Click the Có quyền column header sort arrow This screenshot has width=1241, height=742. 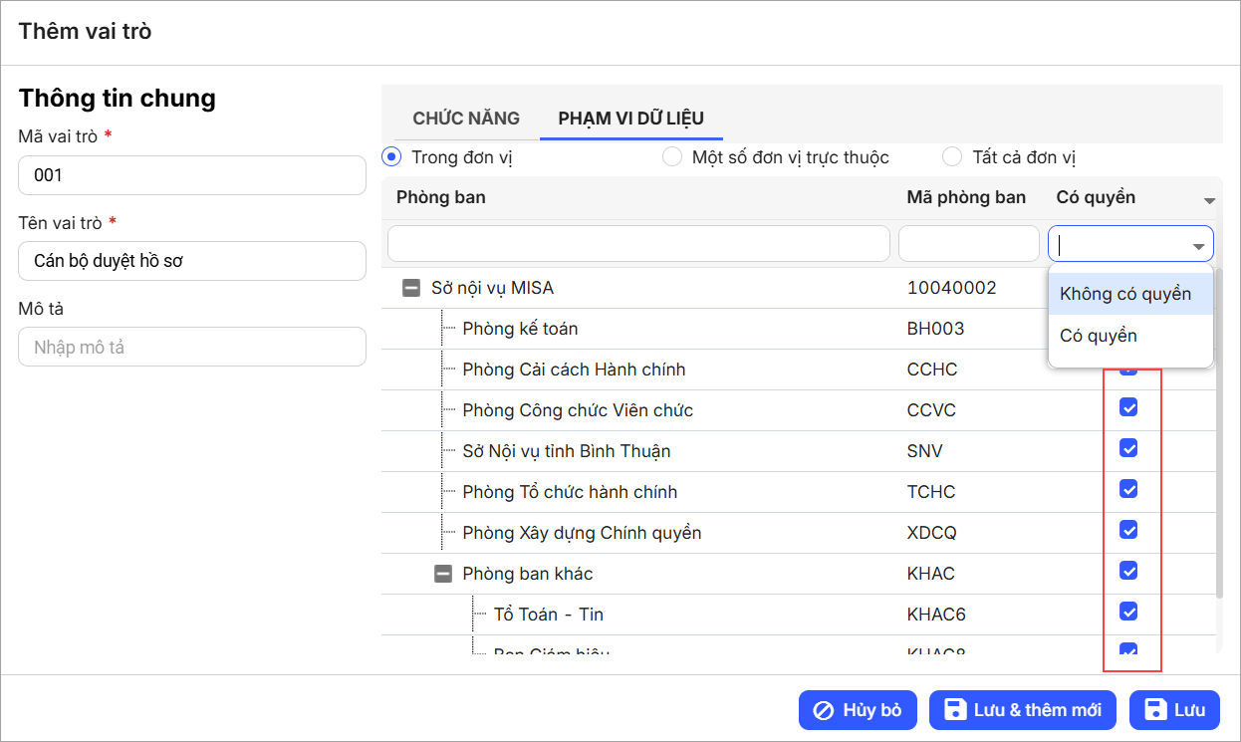pyautogui.click(x=1209, y=200)
